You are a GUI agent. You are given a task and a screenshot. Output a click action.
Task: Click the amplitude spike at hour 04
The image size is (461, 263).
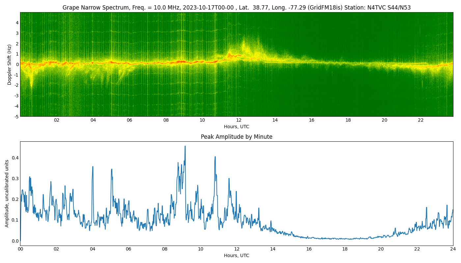coord(93,167)
